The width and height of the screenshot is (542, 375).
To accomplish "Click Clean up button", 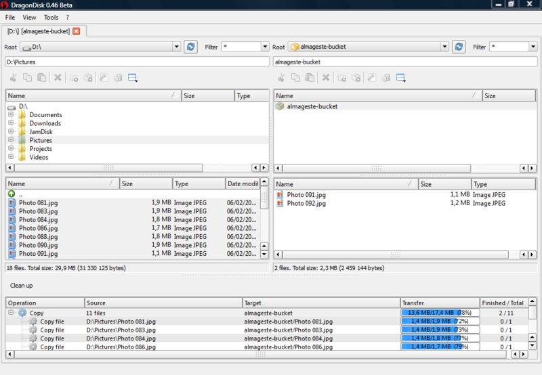I will pyautogui.click(x=22, y=286).
